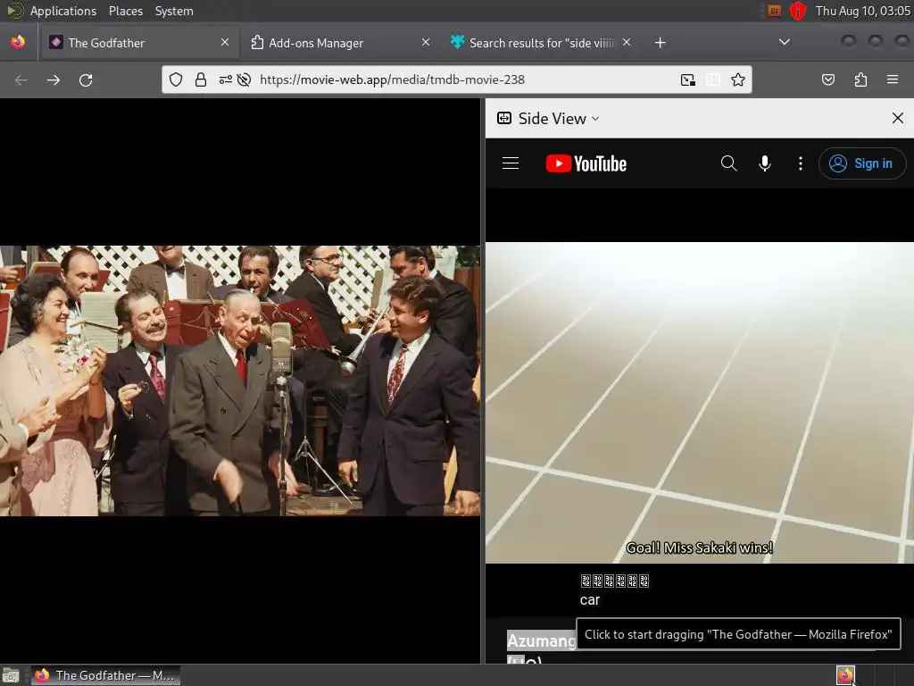Open the Extensions puzzle icon
Image resolution: width=914 pixels, height=686 pixels.
860,79
